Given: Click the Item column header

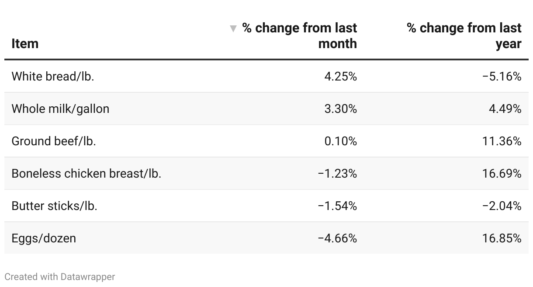Looking at the screenshot, I should coord(25,44).
